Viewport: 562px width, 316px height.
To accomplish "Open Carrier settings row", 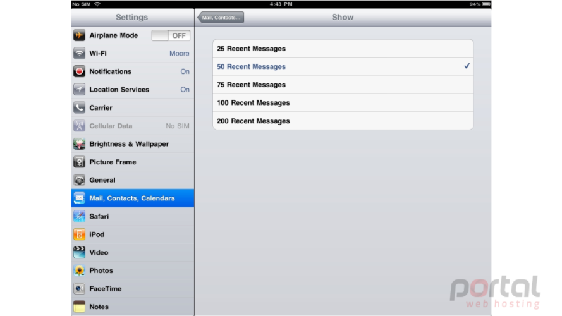I will click(133, 107).
